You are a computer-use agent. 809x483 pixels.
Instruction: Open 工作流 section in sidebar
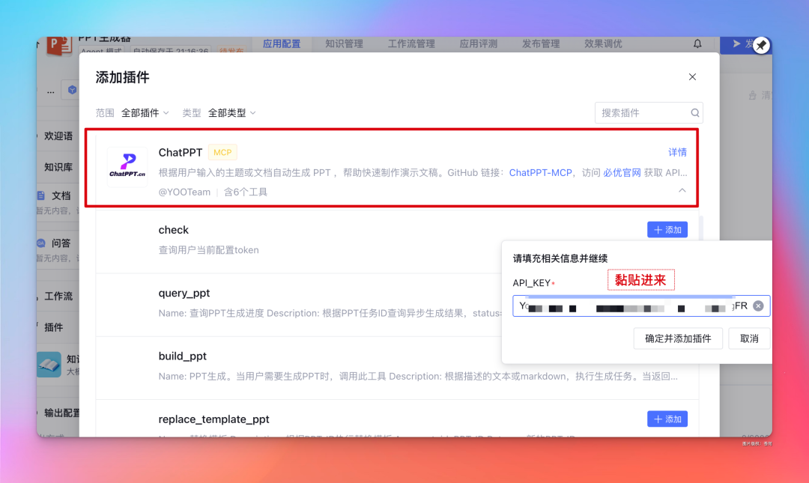58,297
